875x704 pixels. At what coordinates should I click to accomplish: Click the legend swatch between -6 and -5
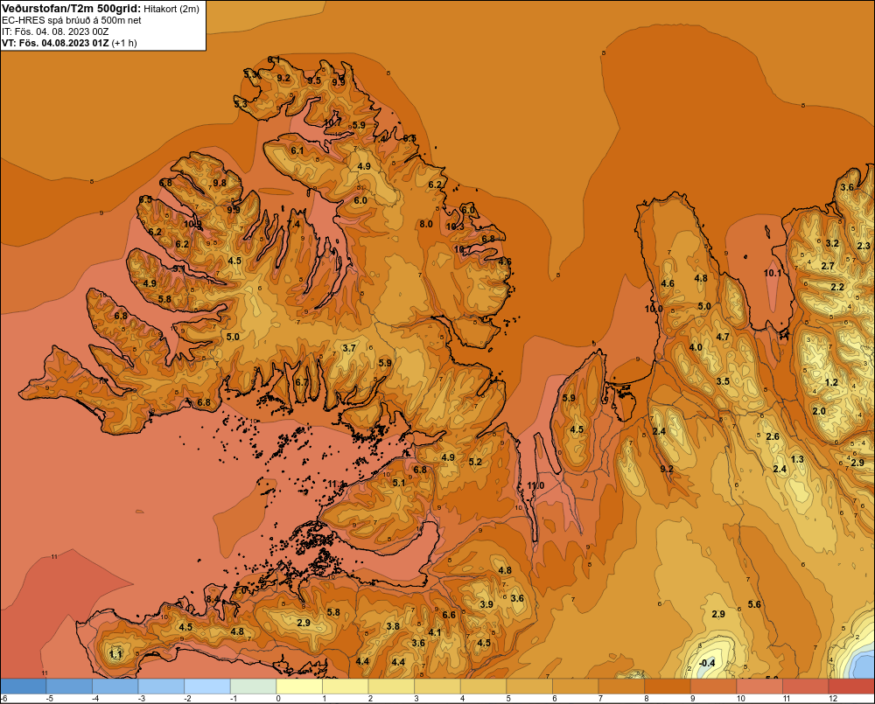click(24, 687)
